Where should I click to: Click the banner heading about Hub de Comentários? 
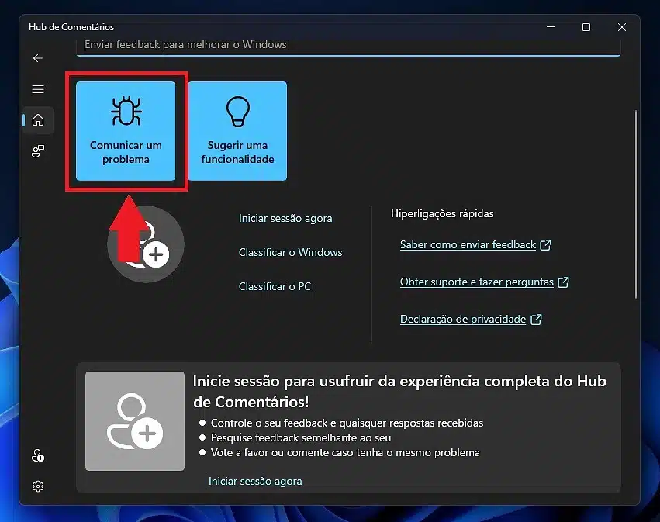399,391
